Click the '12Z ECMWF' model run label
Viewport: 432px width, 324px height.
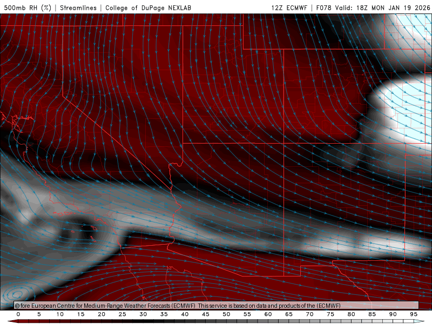(x=289, y=8)
